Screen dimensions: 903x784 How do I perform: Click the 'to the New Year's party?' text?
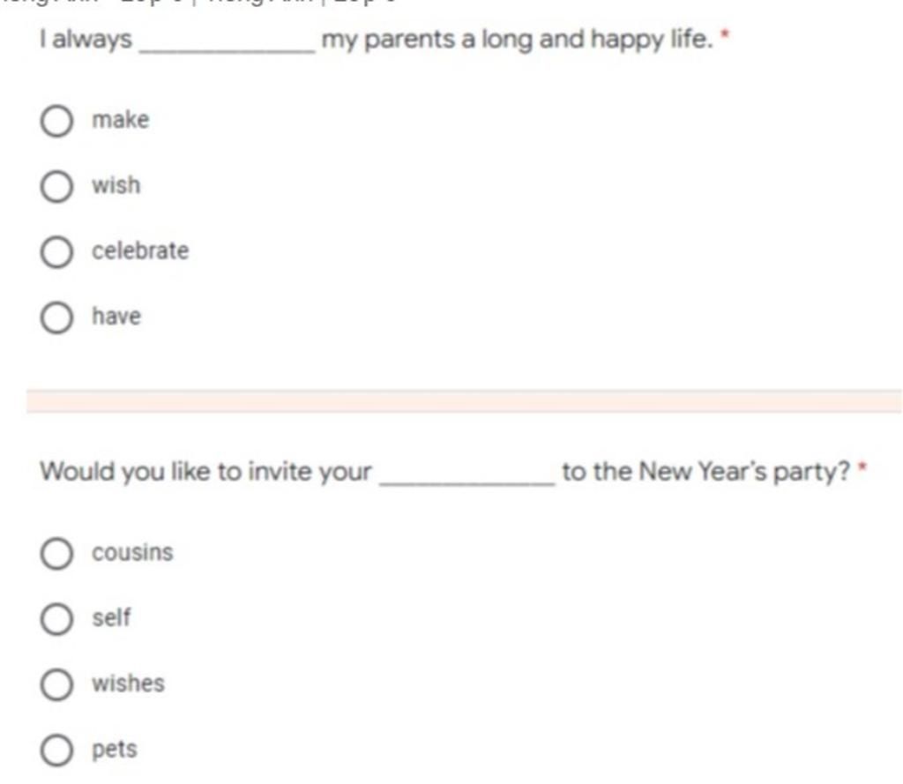pos(706,472)
